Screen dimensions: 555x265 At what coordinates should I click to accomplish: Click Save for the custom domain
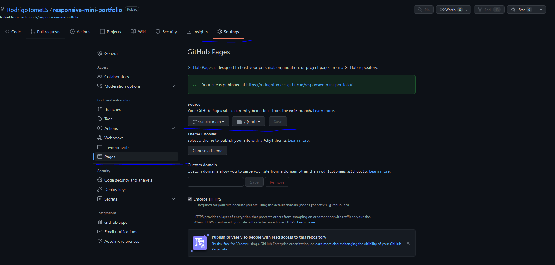pyautogui.click(x=254, y=182)
